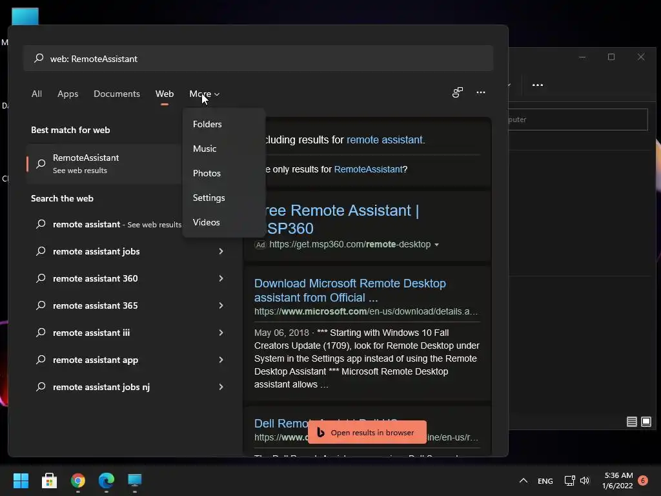This screenshot has width=661, height=496.
Task: Open Free Remote Assistant MSP360 ad link
Action: tap(341, 219)
